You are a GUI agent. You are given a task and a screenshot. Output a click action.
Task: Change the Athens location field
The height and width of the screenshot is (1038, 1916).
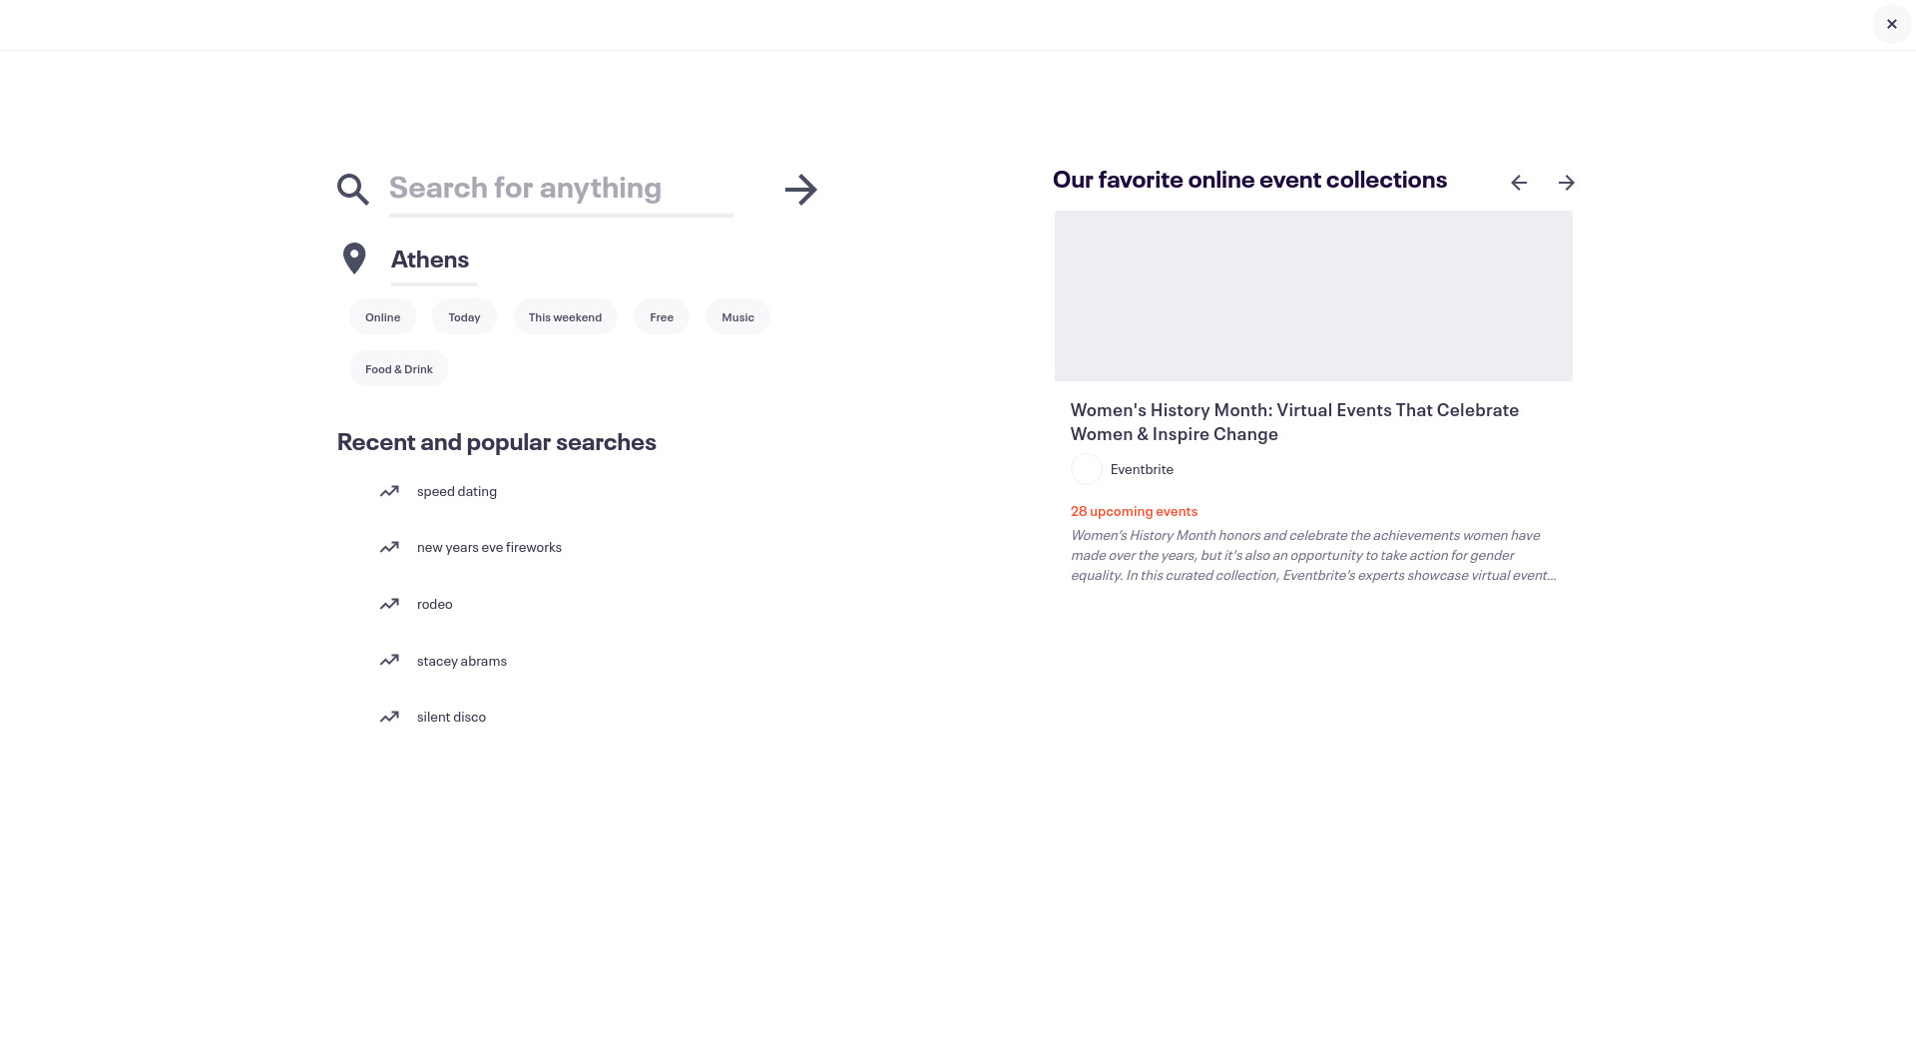tap(433, 259)
